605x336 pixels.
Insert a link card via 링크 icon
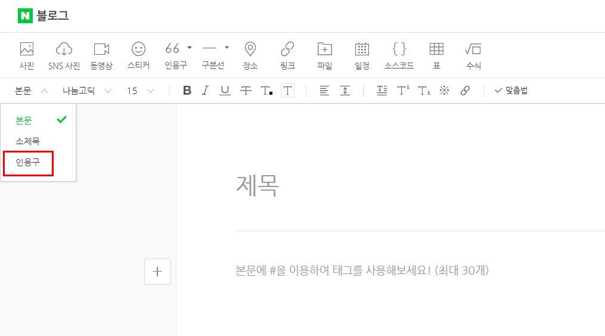[287, 55]
